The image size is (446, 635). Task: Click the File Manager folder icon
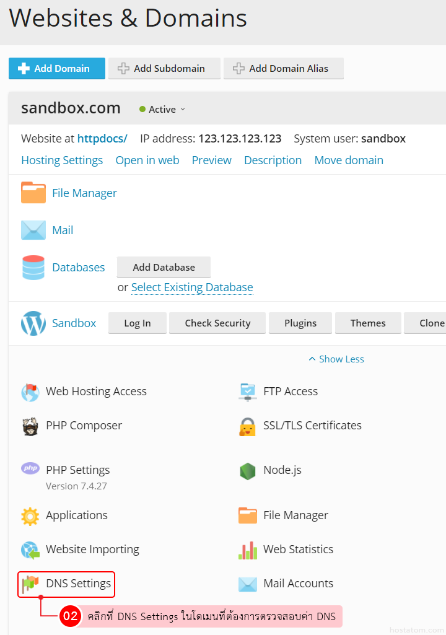tap(33, 193)
